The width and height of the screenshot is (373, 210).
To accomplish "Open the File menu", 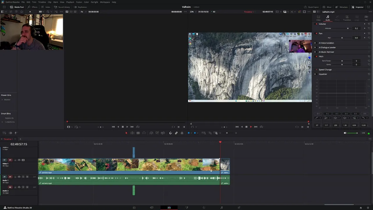I will tap(23, 2).
